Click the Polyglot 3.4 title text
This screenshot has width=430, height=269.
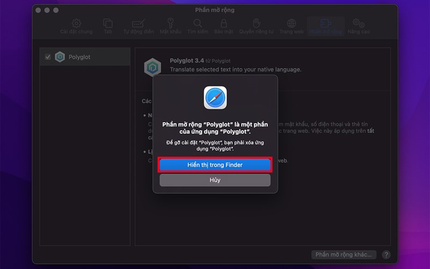click(187, 61)
